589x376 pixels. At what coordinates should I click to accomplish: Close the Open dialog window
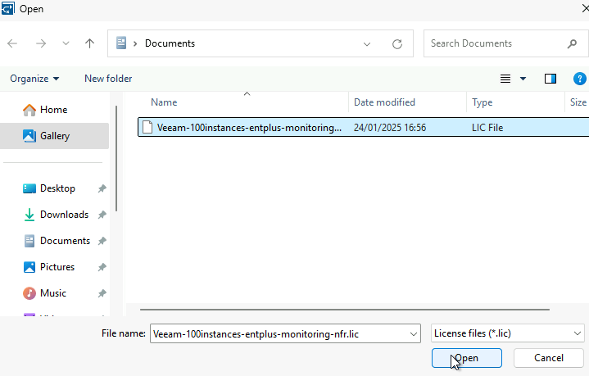[x=584, y=8]
